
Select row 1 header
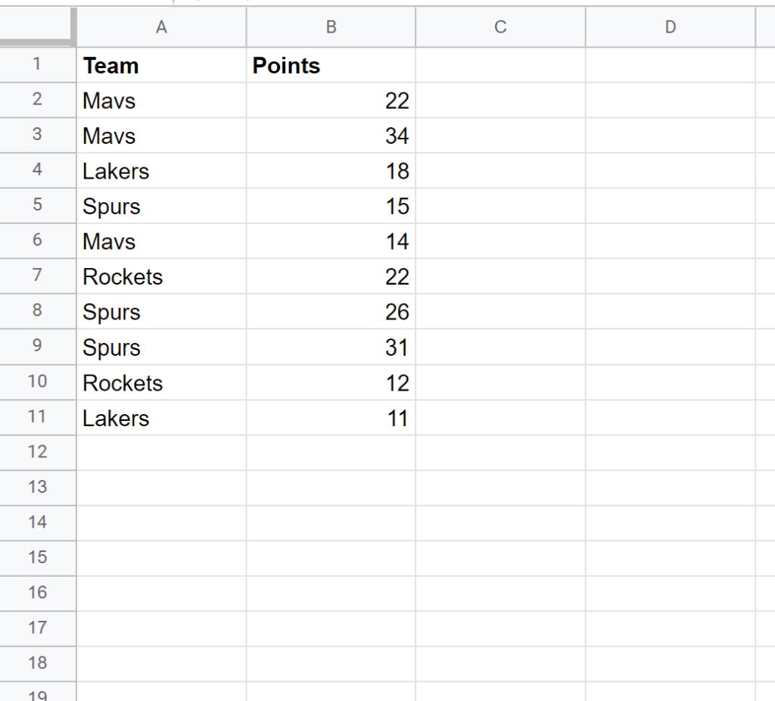(38, 65)
